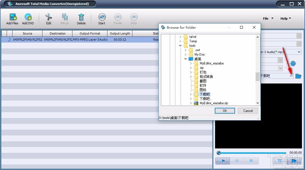Select the 00:03:12 output length cell

tap(120, 40)
